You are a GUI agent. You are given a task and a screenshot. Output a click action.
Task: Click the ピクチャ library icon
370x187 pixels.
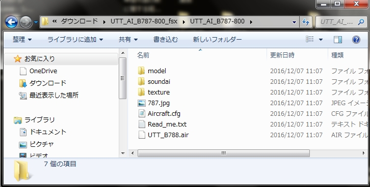[x=23, y=145]
